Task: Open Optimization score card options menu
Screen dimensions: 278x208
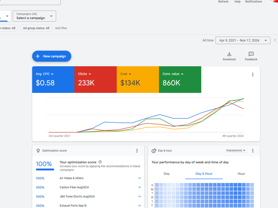Action: [137, 151]
